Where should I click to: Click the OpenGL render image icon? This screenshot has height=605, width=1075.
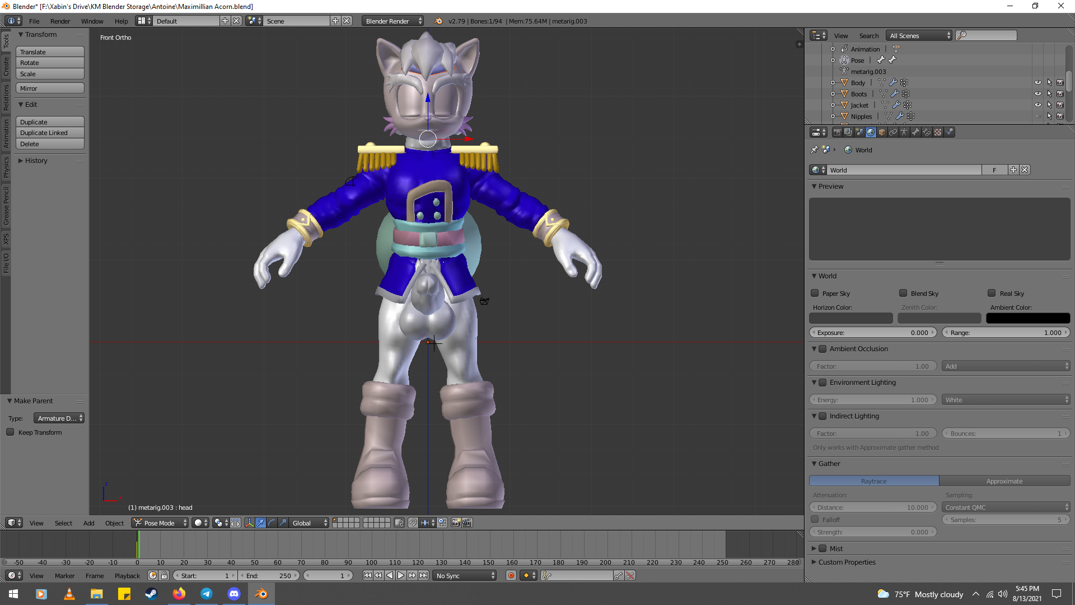(456, 523)
